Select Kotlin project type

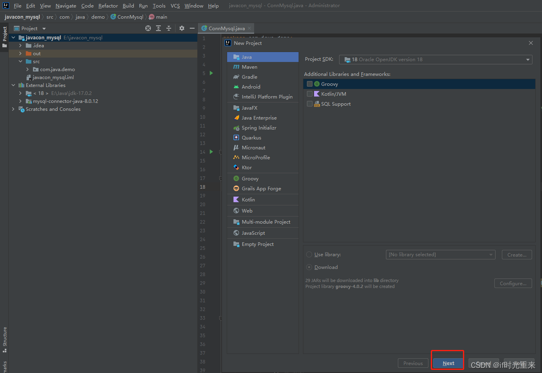point(263,200)
